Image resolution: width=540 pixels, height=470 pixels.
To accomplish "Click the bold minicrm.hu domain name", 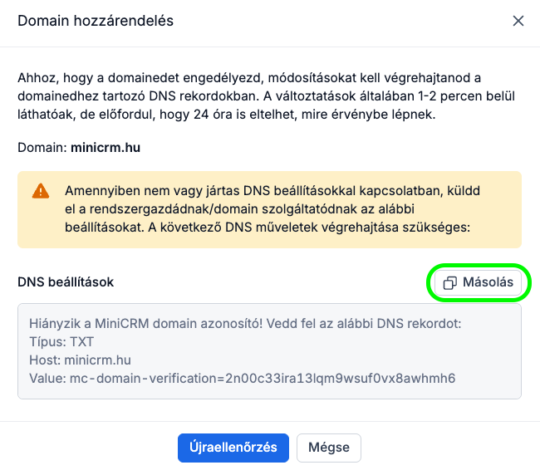I will (x=107, y=149).
